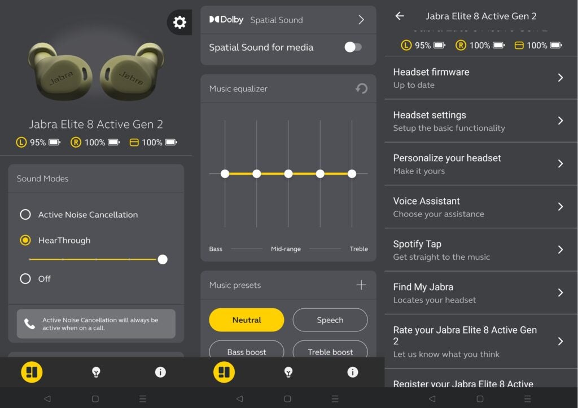Tap the right earbud battery indicator on the home screen

coord(95,143)
